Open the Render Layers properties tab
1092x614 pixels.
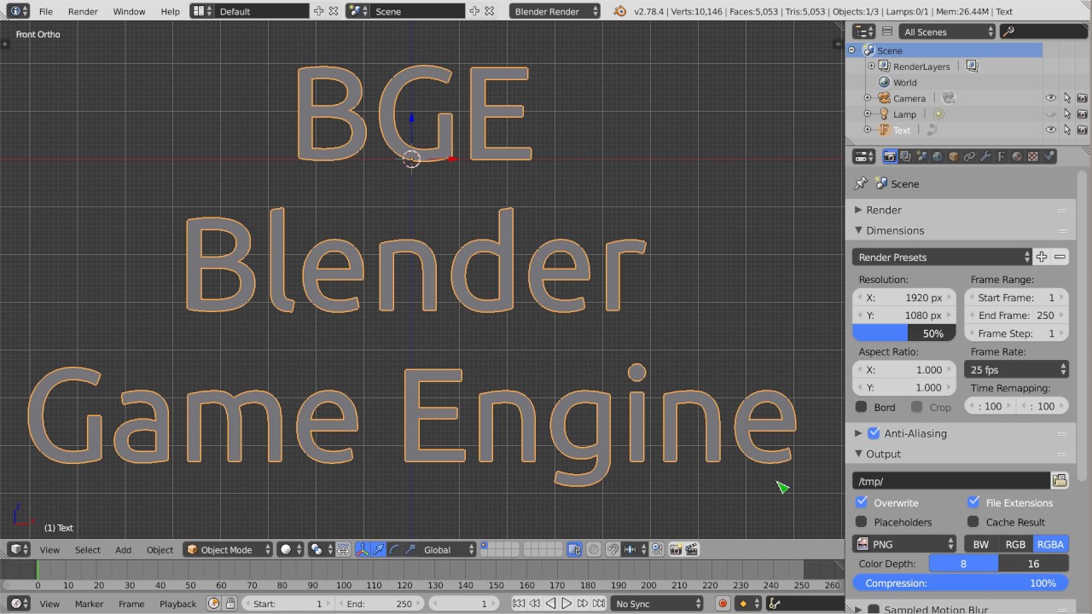[905, 157]
